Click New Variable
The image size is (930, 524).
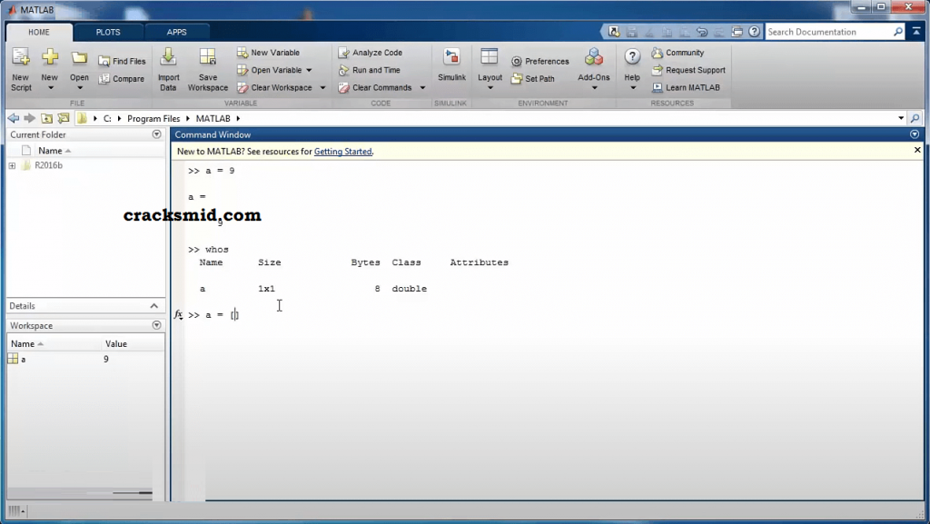click(x=269, y=52)
